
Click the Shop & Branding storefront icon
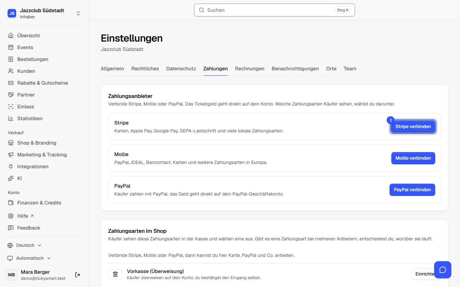pyautogui.click(x=11, y=143)
